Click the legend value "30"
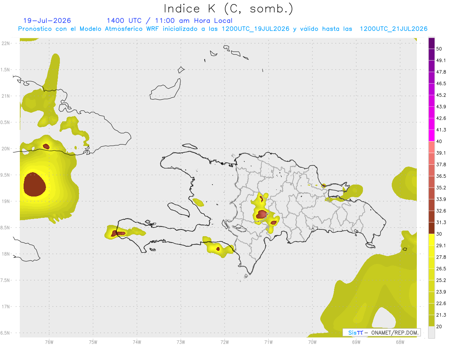The height and width of the screenshot is (347, 449). point(439,234)
